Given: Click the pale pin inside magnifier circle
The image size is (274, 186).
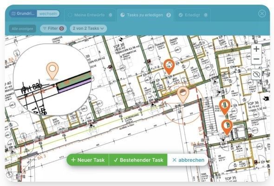Looking at the screenshot, I should pyautogui.click(x=52, y=71).
